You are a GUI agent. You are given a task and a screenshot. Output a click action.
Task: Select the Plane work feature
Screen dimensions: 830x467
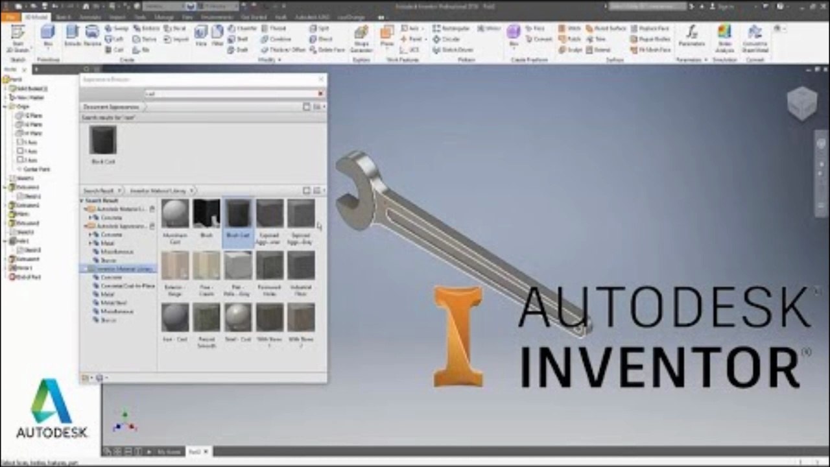coord(387,36)
